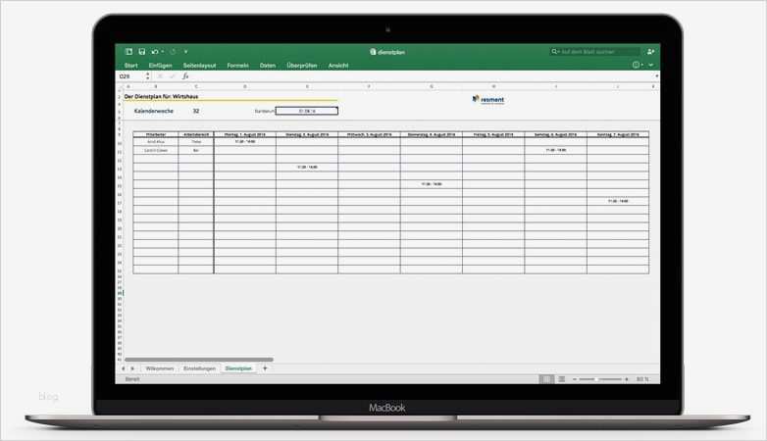Click the search magnifier icon
This screenshot has width=767, height=441.
555,51
